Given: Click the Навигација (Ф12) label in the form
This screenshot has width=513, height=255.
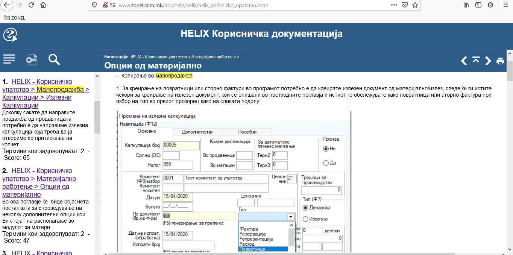Looking at the screenshot, I should [x=138, y=124].
